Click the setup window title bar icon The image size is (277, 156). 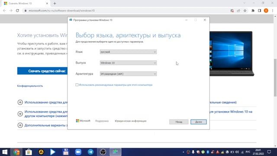point(71,20)
